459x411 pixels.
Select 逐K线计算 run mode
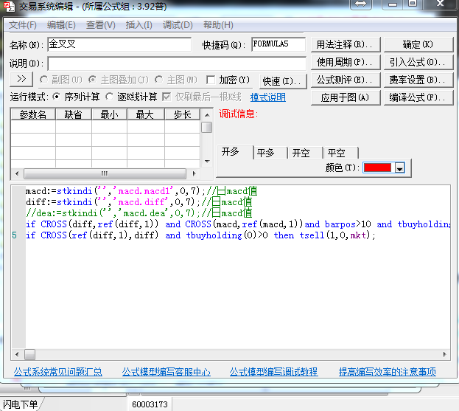[x=110, y=97]
